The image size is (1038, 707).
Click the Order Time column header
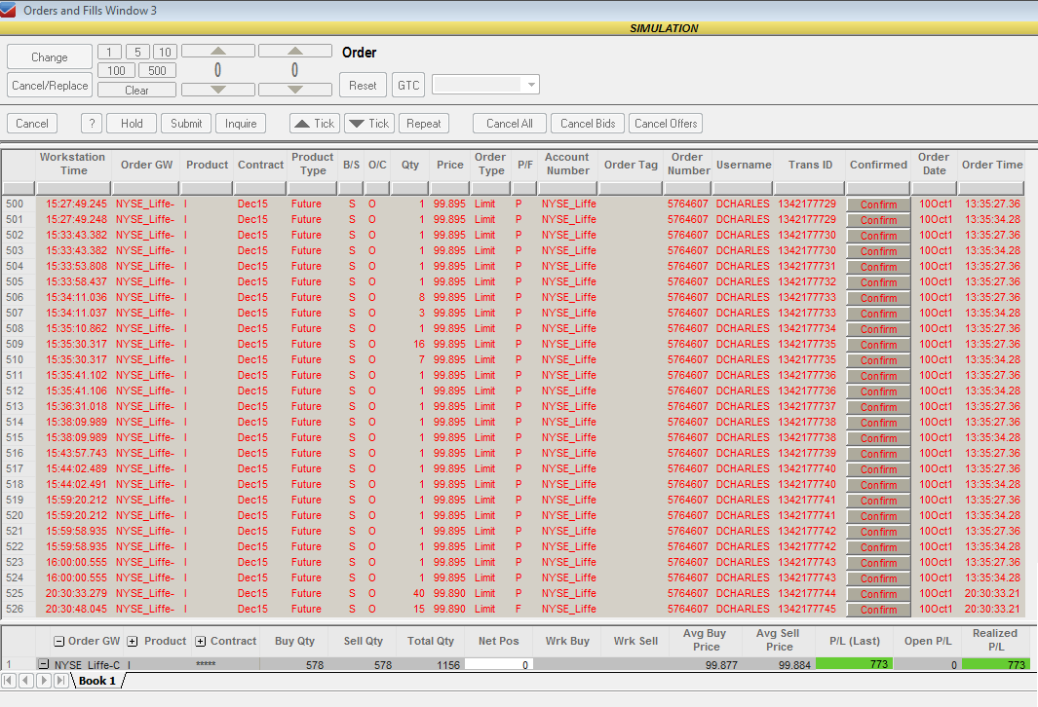coord(992,165)
